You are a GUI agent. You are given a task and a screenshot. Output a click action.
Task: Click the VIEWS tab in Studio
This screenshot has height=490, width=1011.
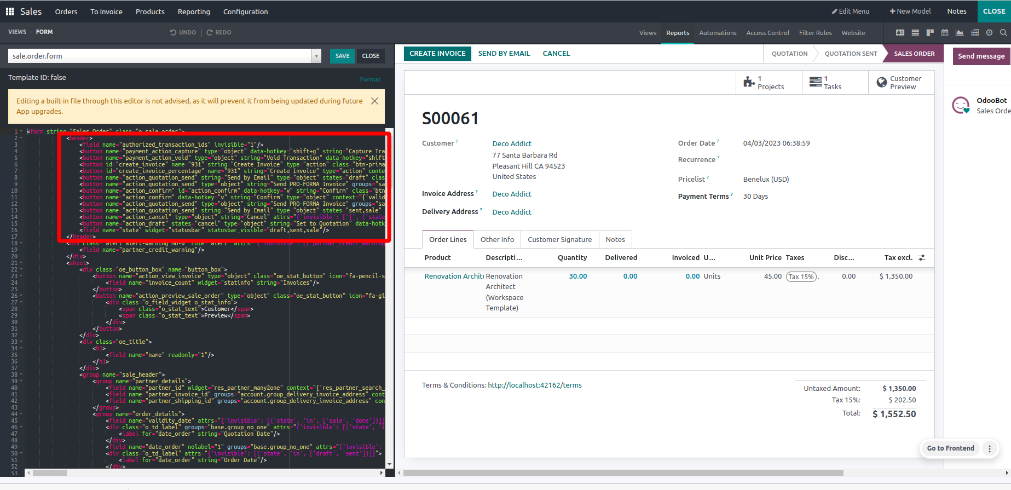pos(17,32)
